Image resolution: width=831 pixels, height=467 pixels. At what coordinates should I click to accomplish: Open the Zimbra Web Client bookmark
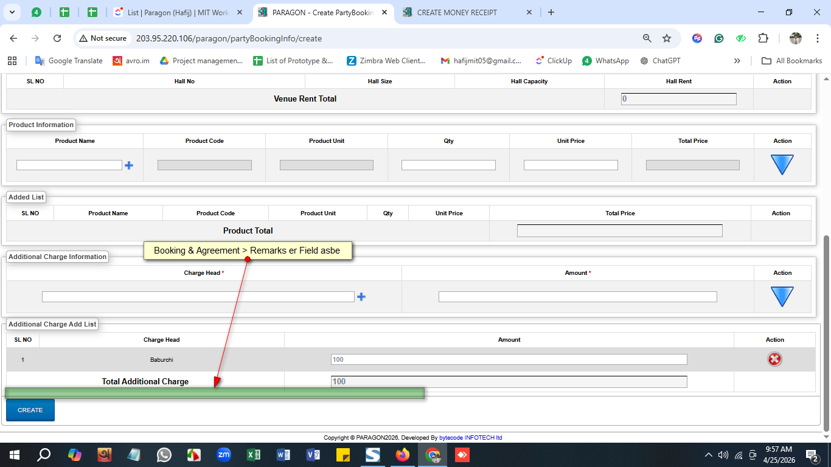point(387,61)
